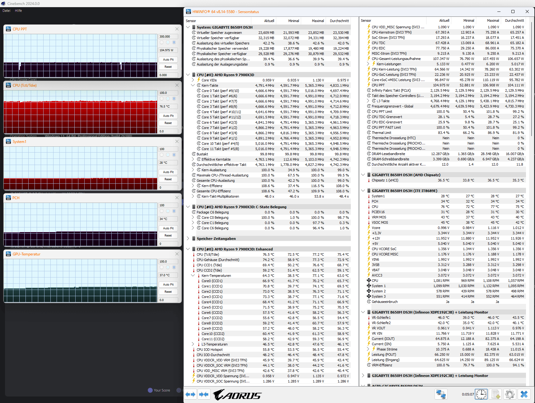The image size is (535, 403).
Task: Start logging with the sheet-plus icon
Action: [495, 394]
